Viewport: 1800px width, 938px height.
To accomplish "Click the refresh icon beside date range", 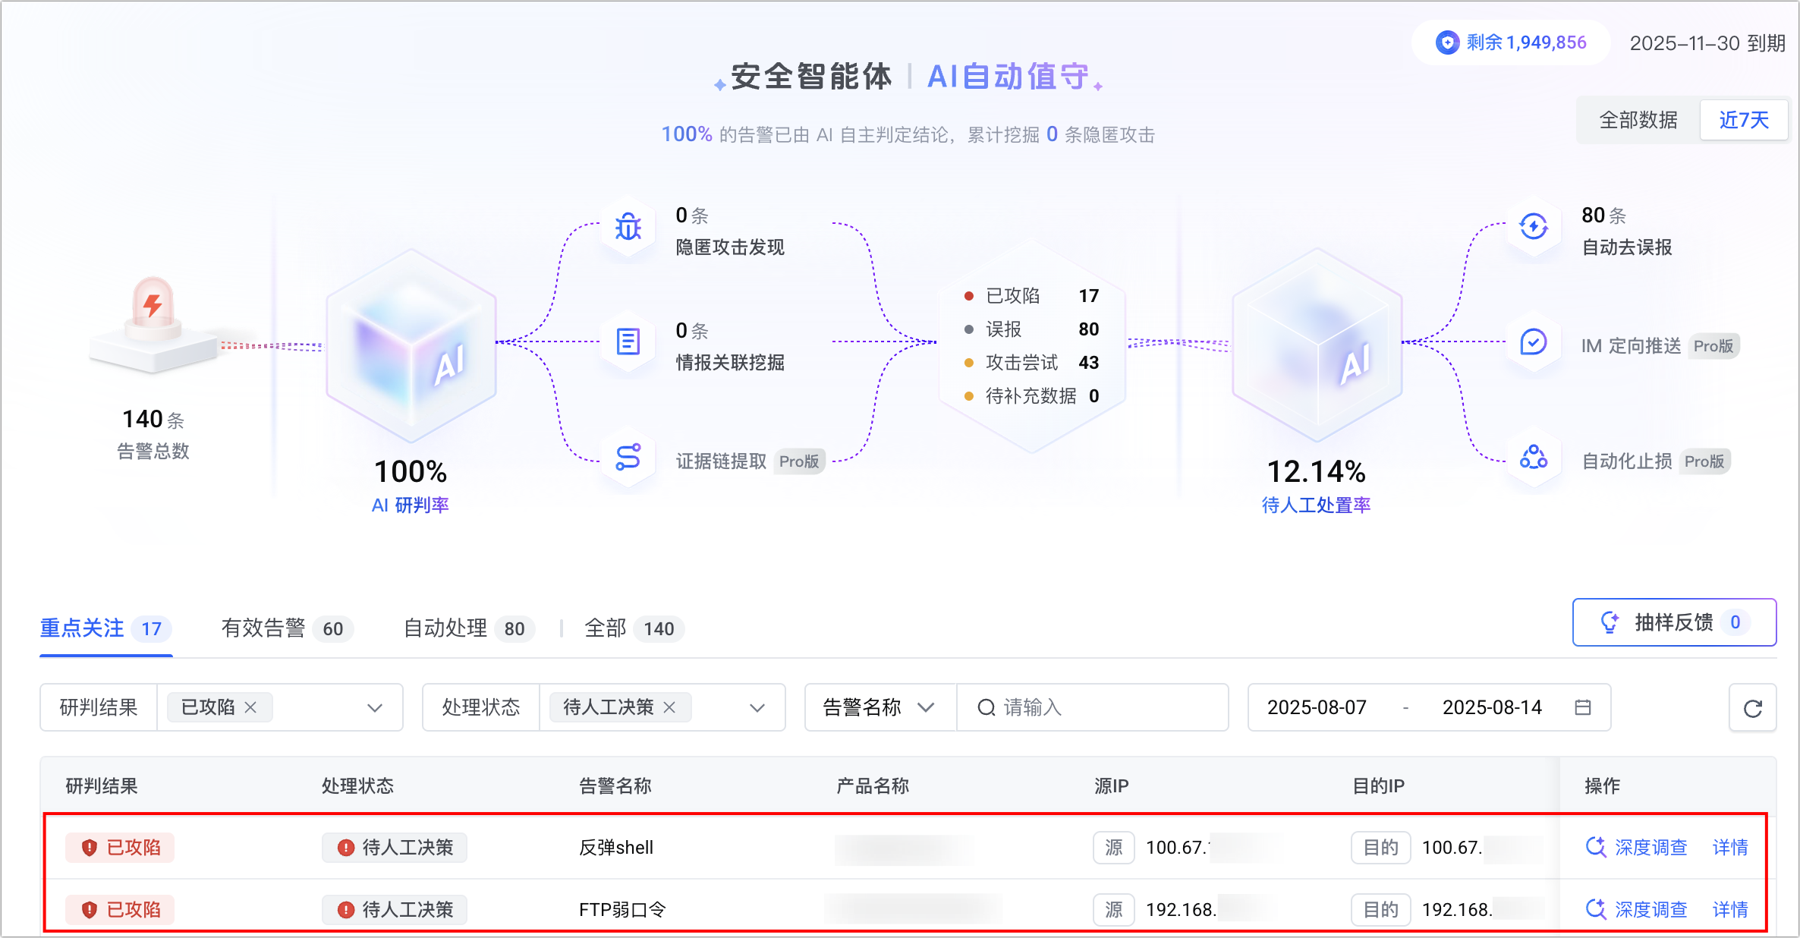I will [1752, 708].
